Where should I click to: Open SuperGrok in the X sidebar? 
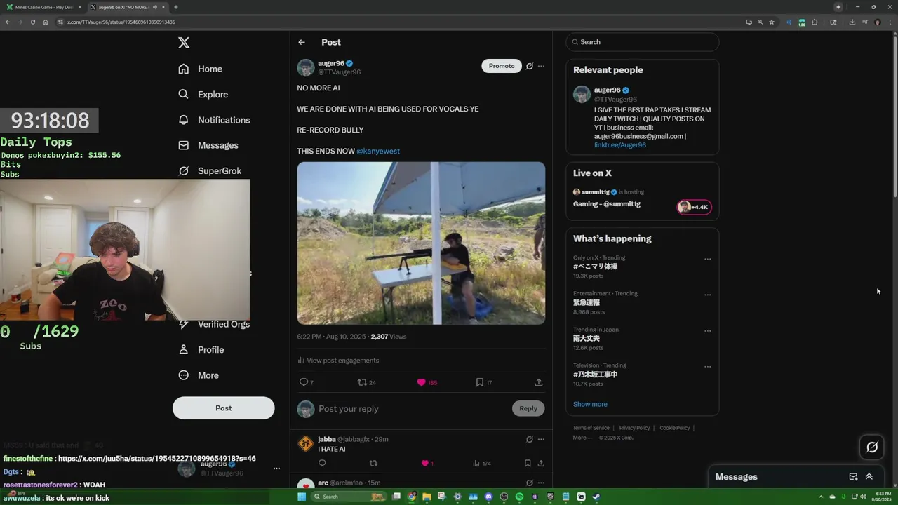pyautogui.click(x=210, y=171)
